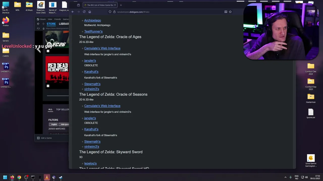Open a new browser tab

121,5
